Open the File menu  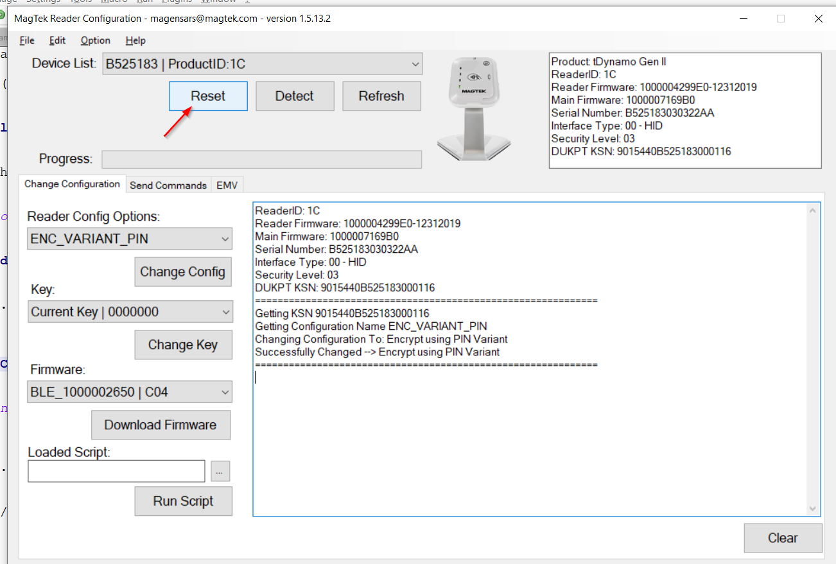(x=27, y=40)
